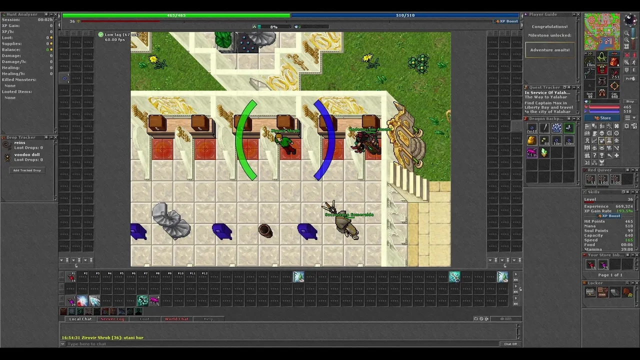
Task: Click the ring equipment slot
Action: coord(590,85)
